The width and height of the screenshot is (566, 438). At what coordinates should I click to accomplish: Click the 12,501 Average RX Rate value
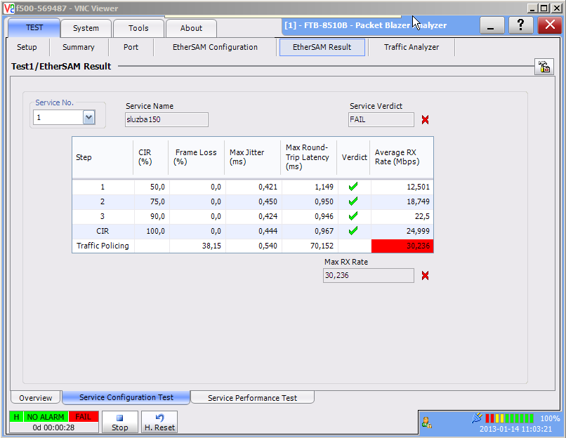point(418,187)
